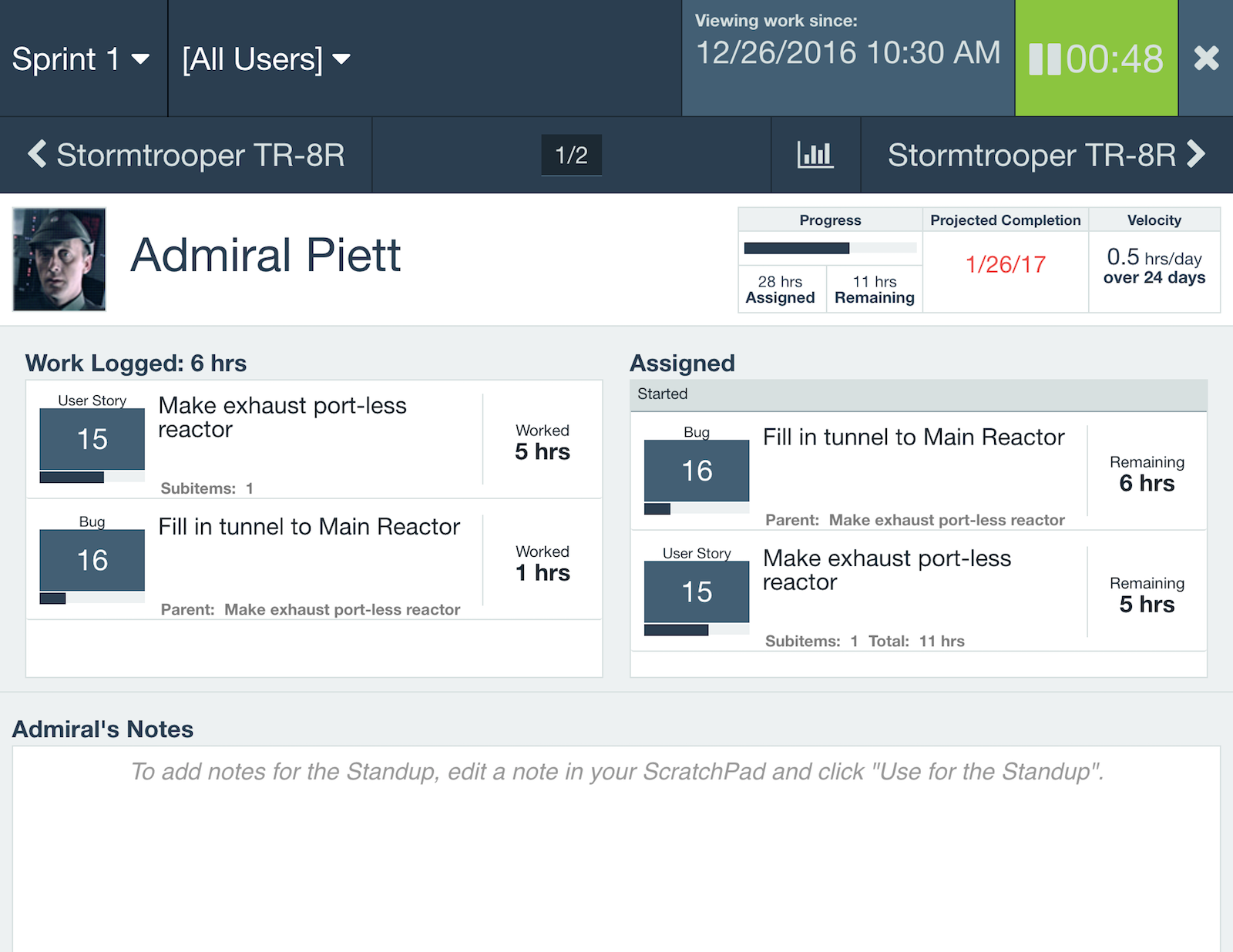Screen dimensions: 1233x952
Task: Open User Story 15 tile in Assigned list
Action: coord(697,592)
